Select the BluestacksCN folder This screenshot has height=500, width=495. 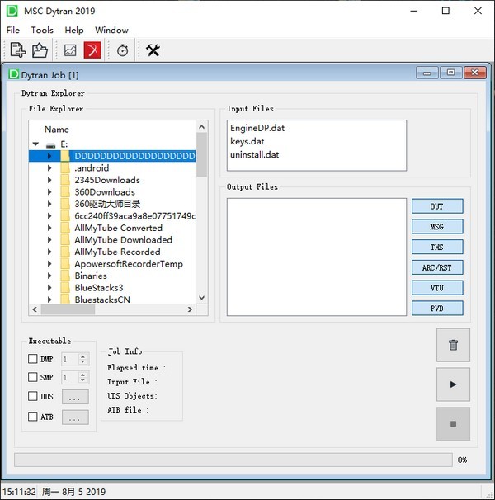pos(102,300)
